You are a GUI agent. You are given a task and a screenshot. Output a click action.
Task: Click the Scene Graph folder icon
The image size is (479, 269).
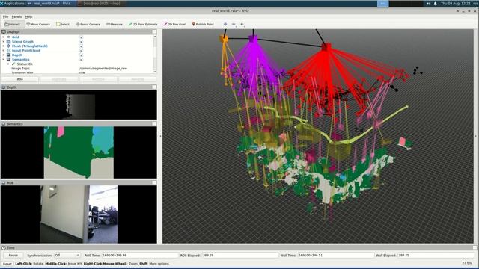click(8, 42)
